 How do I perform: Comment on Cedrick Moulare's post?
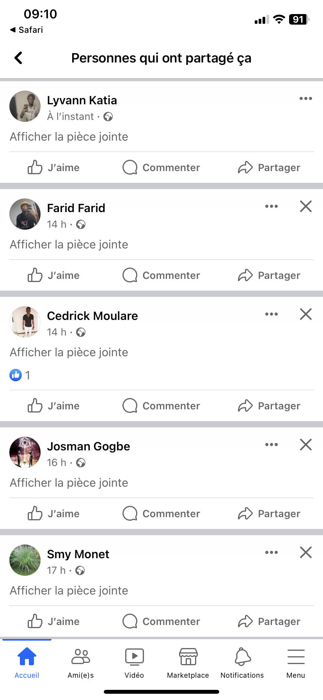tap(161, 406)
